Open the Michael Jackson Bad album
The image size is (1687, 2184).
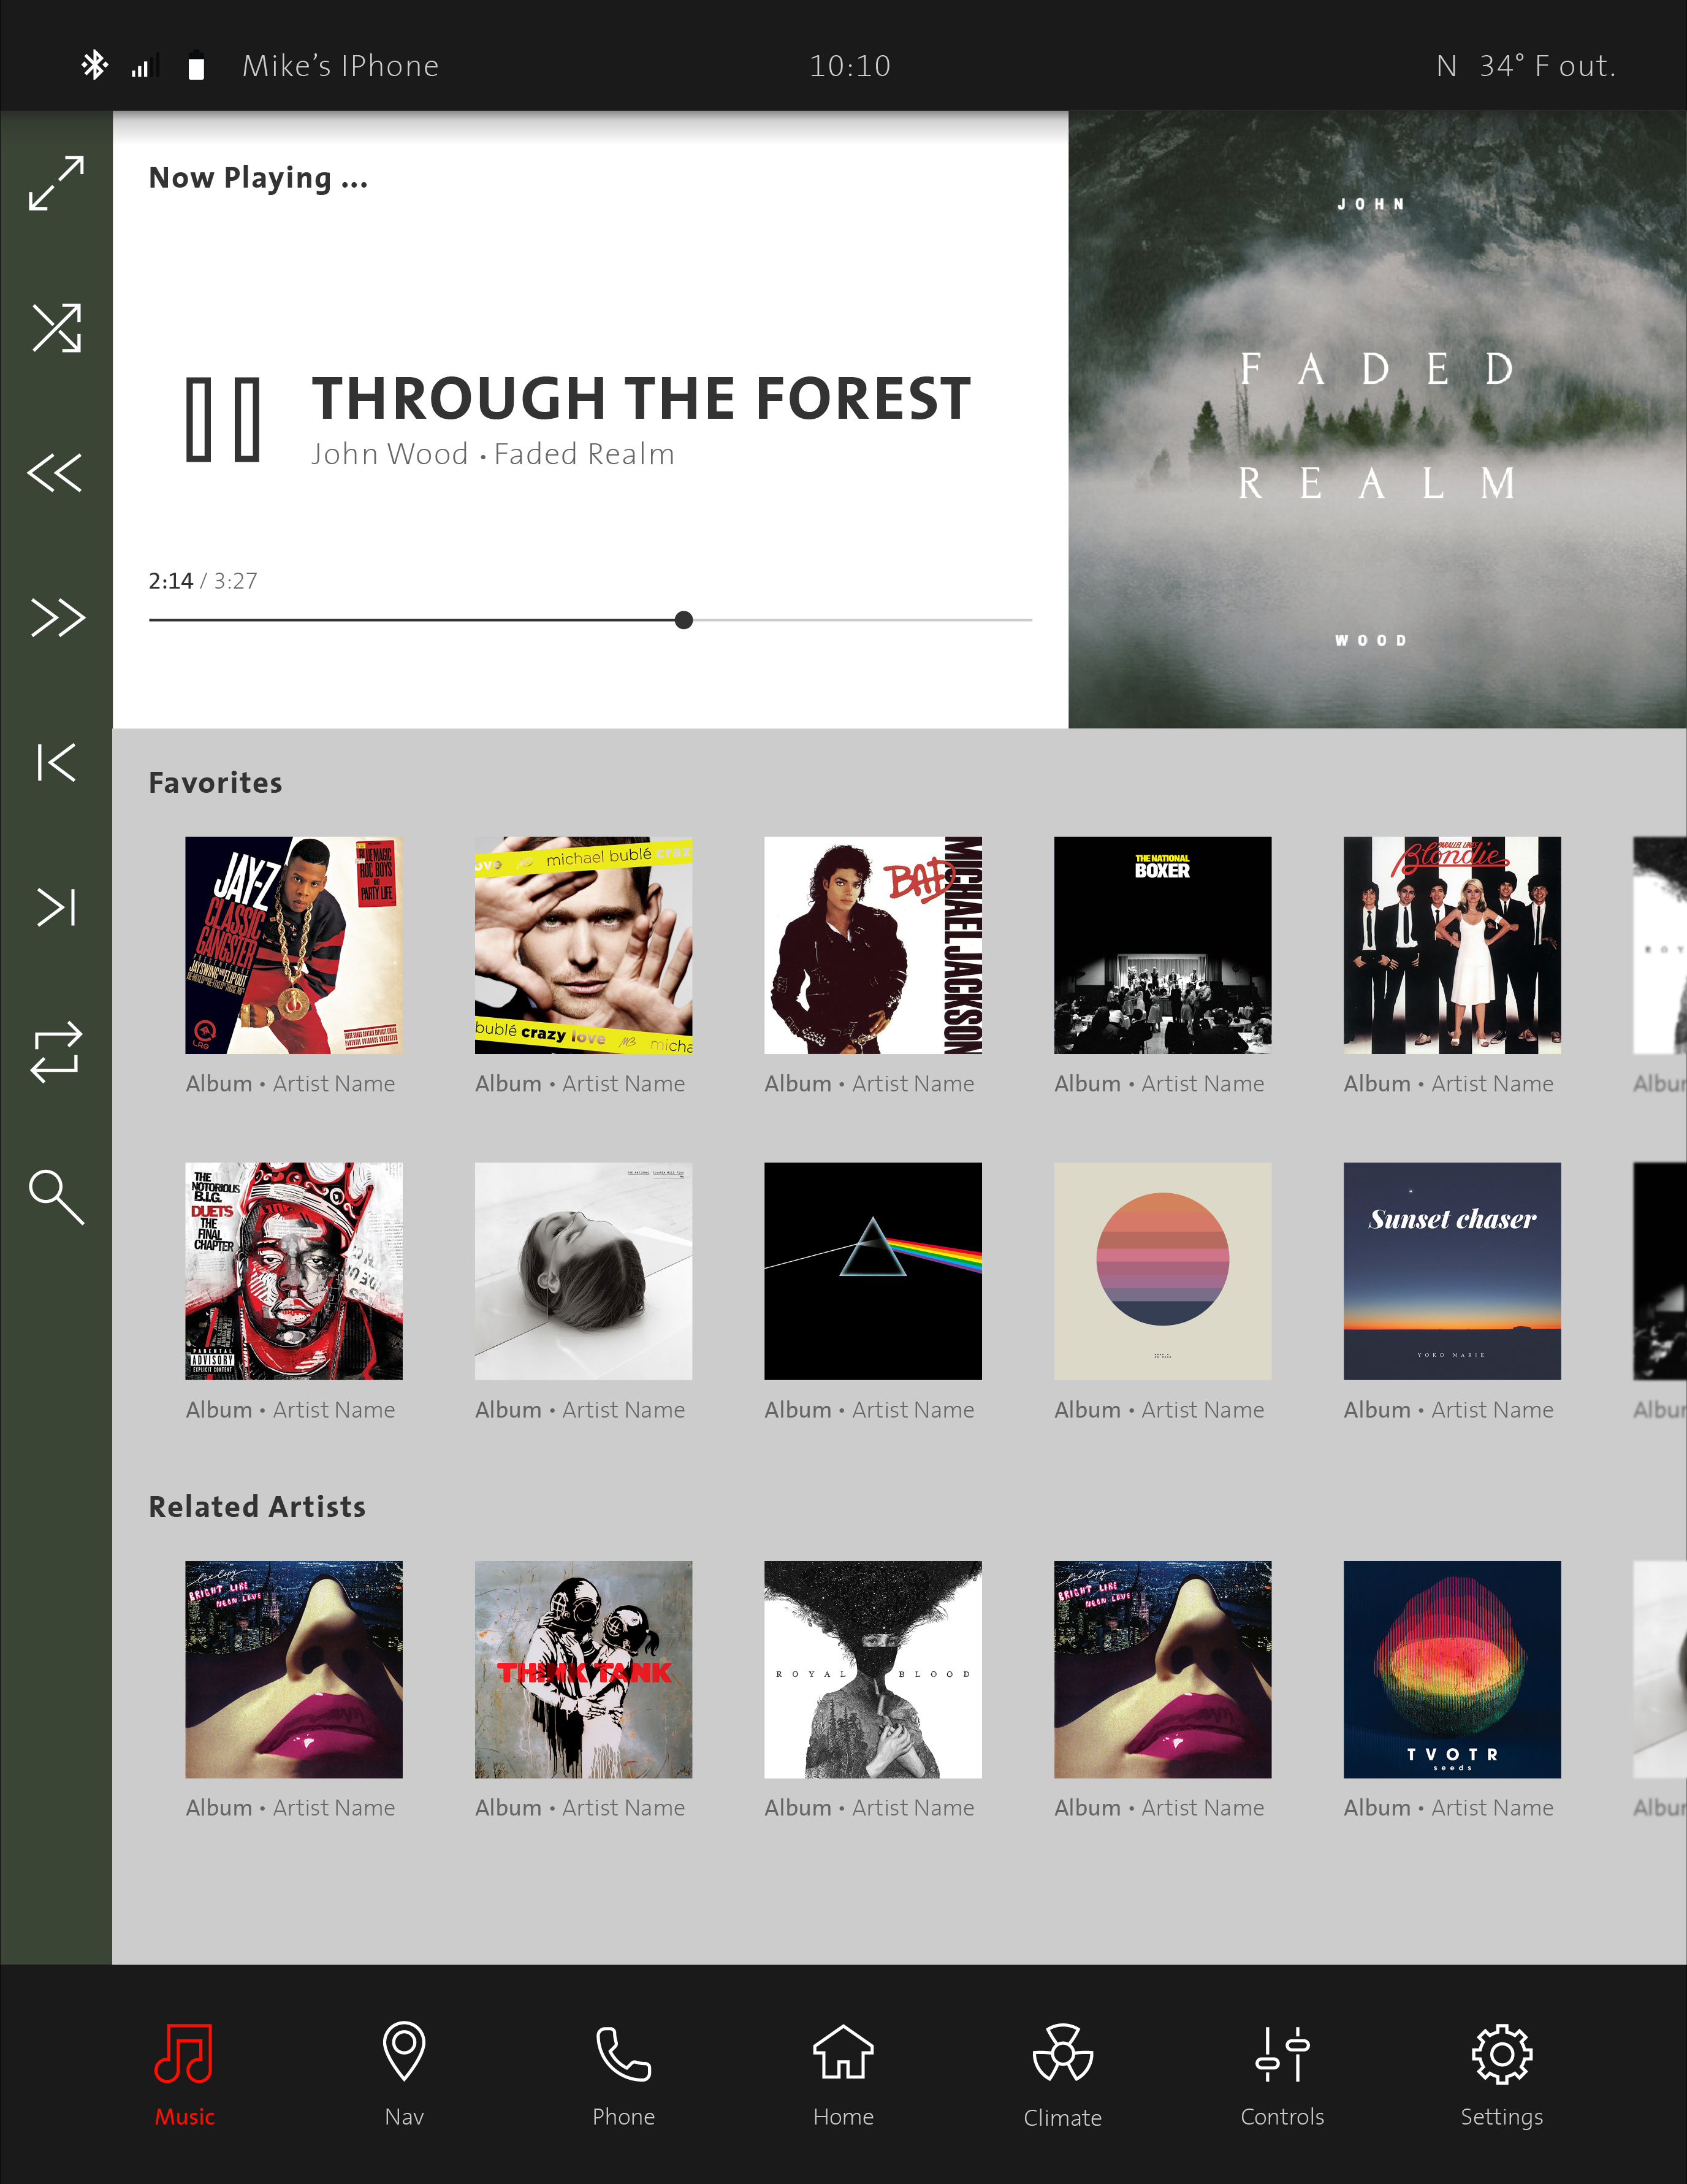tap(873, 945)
